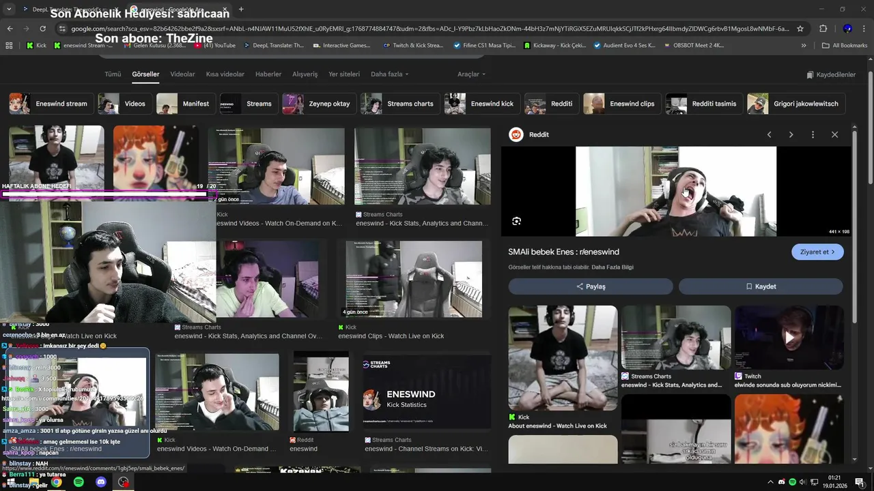Open Araçlar tools dropdown
Screen dimensions: 874x491
click(471, 74)
